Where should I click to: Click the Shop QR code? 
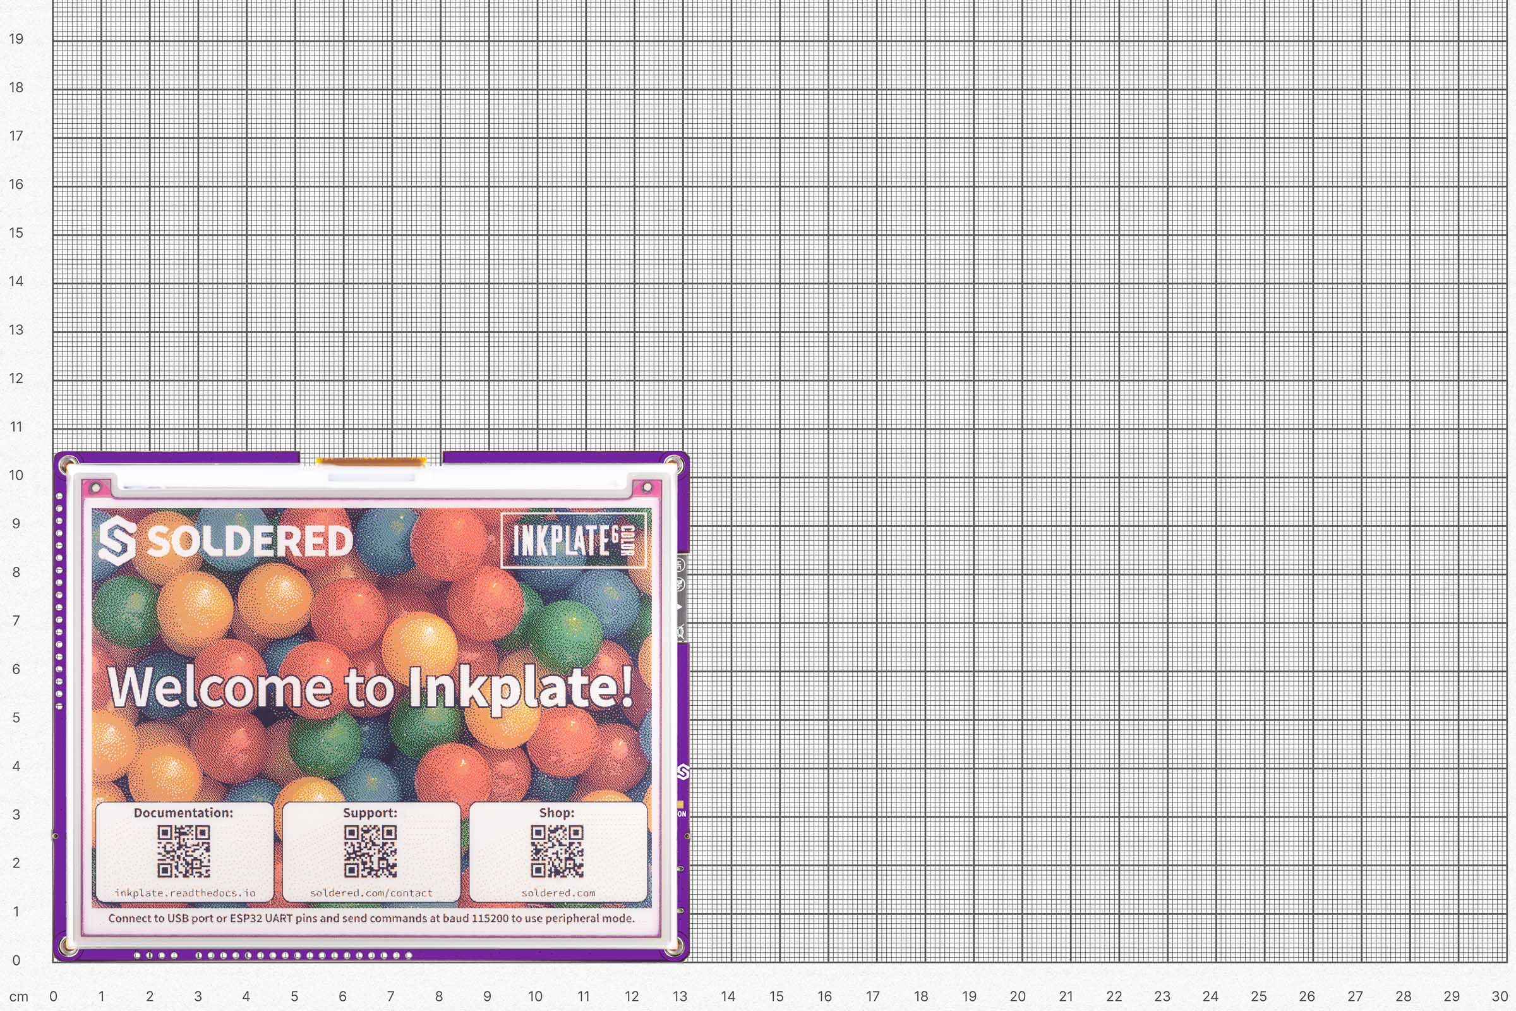(x=557, y=851)
